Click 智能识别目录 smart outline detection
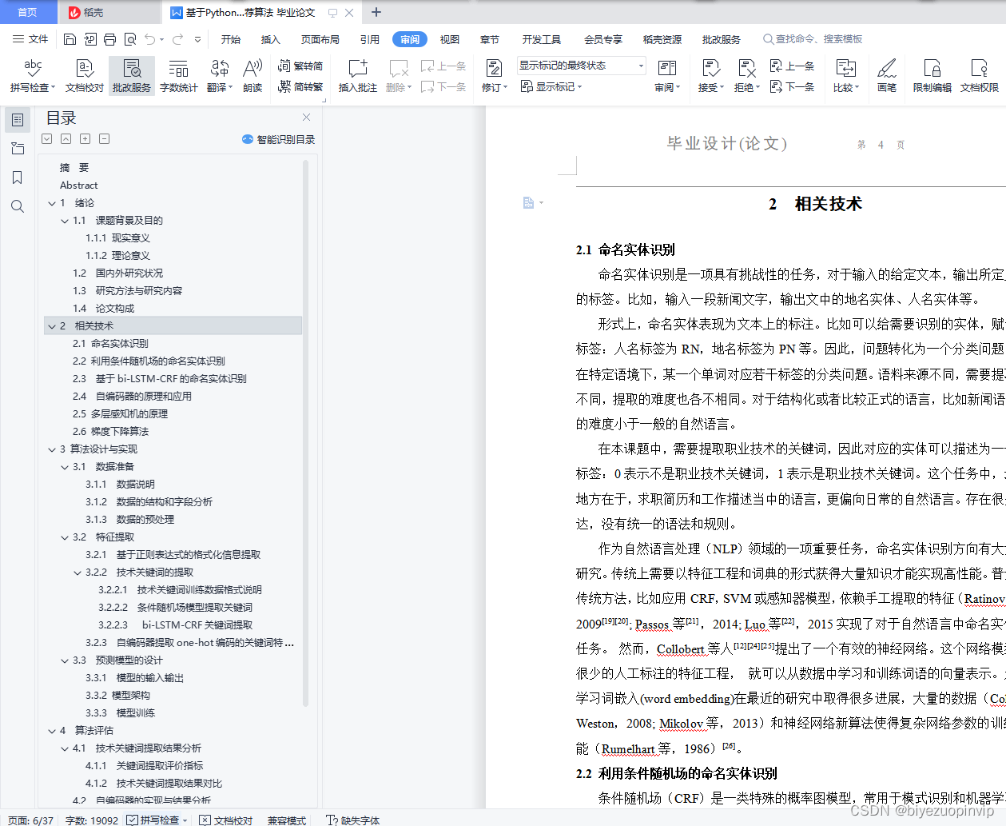 click(278, 139)
